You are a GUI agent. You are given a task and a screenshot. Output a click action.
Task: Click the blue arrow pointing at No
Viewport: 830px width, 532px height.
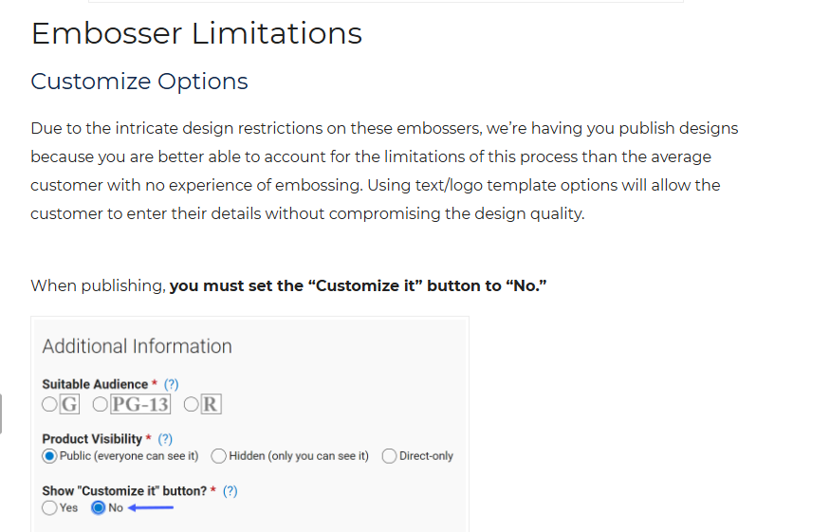(151, 507)
